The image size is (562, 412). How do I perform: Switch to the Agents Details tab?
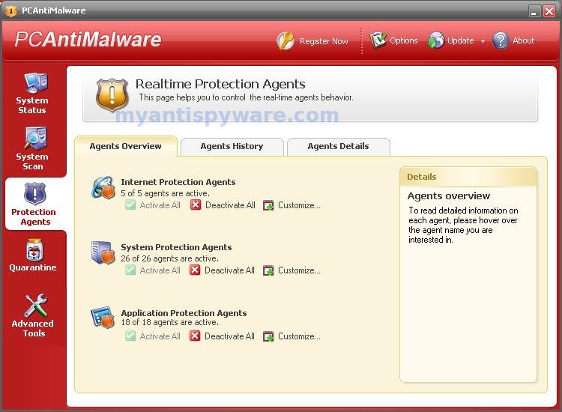(339, 147)
